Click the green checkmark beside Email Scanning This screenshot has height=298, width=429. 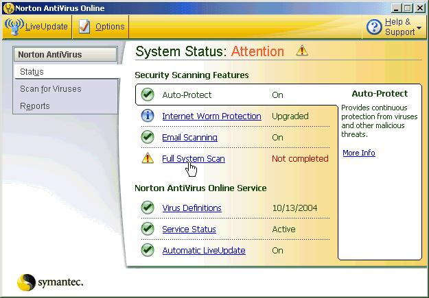tap(147, 137)
